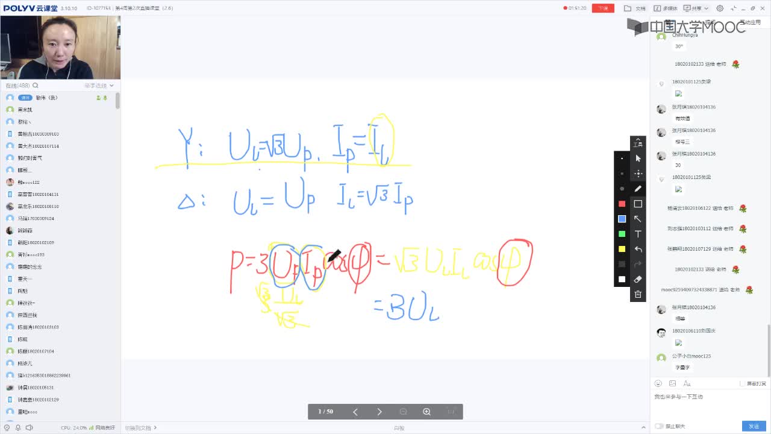Go to the previous whiteboard page
Image resolution: width=771 pixels, height=434 pixels.
pyautogui.click(x=355, y=412)
